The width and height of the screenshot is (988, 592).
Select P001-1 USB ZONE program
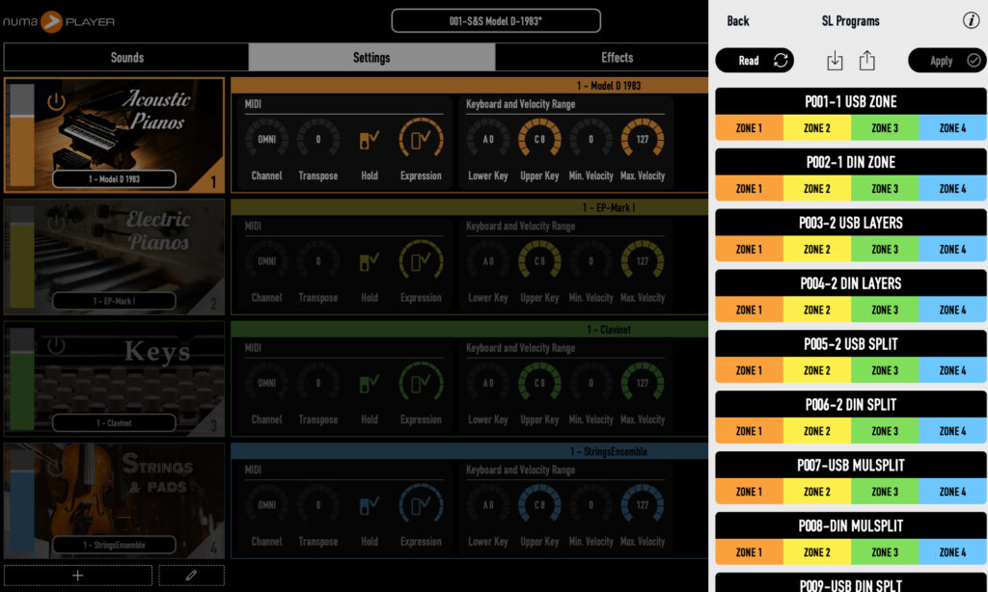point(851,101)
